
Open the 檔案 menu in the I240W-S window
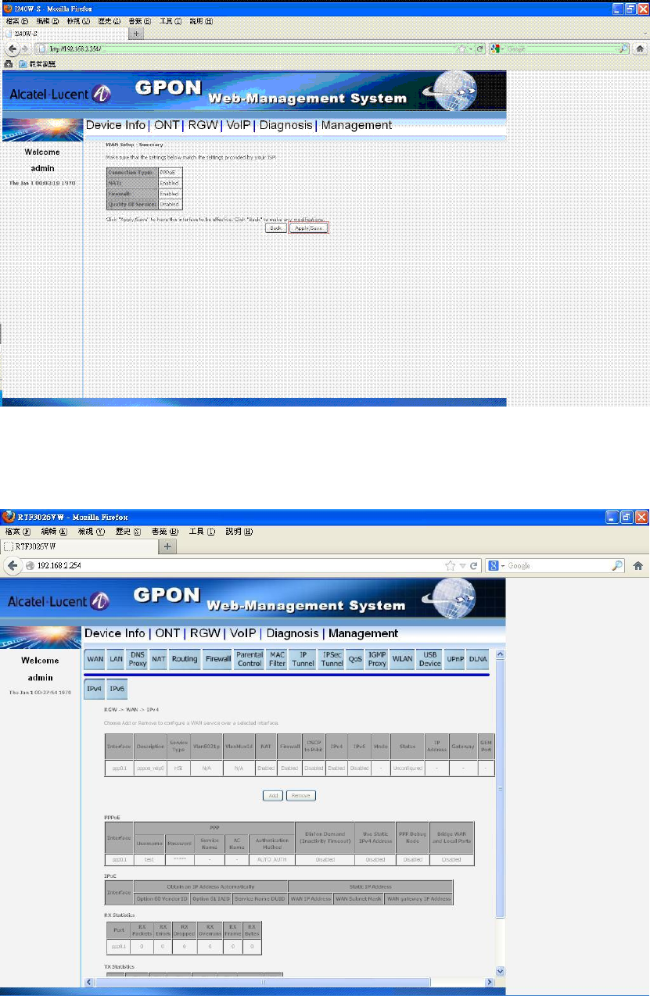coord(16,21)
